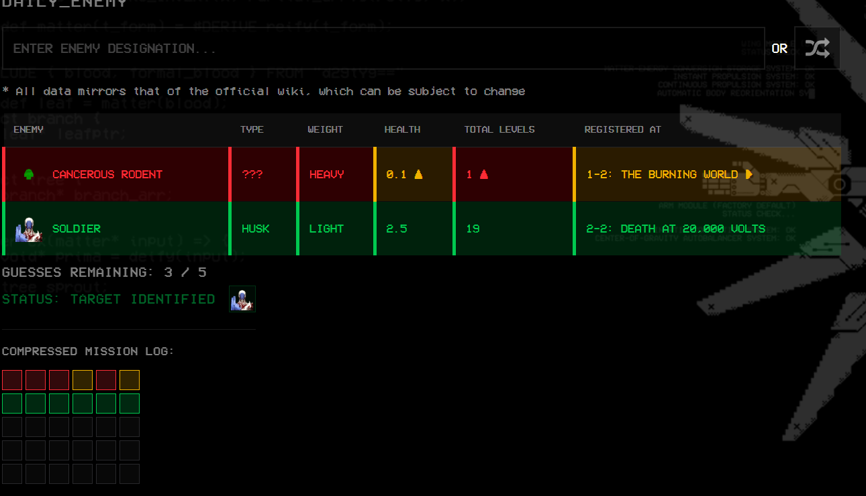This screenshot has width=866, height=496.
Task: Select the TYPE column header
Action: tap(252, 129)
